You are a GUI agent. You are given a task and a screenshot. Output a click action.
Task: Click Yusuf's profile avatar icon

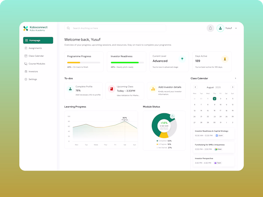220,28
